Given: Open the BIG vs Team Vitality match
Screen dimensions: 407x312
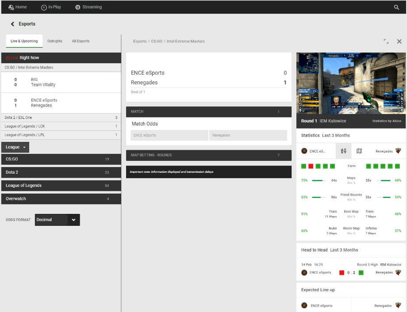Looking at the screenshot, I should point(61,82).
